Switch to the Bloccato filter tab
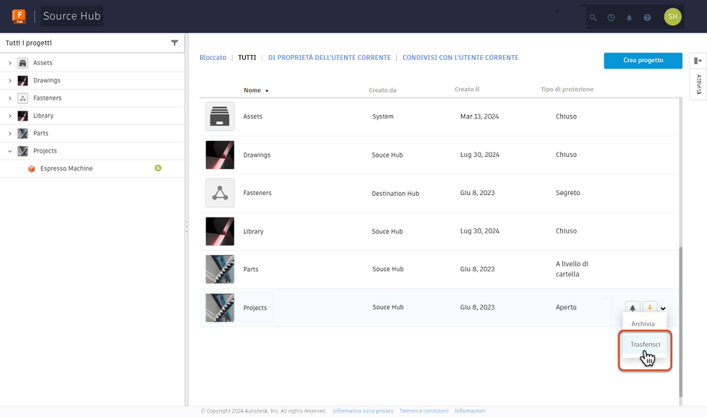 pos(213,58)
